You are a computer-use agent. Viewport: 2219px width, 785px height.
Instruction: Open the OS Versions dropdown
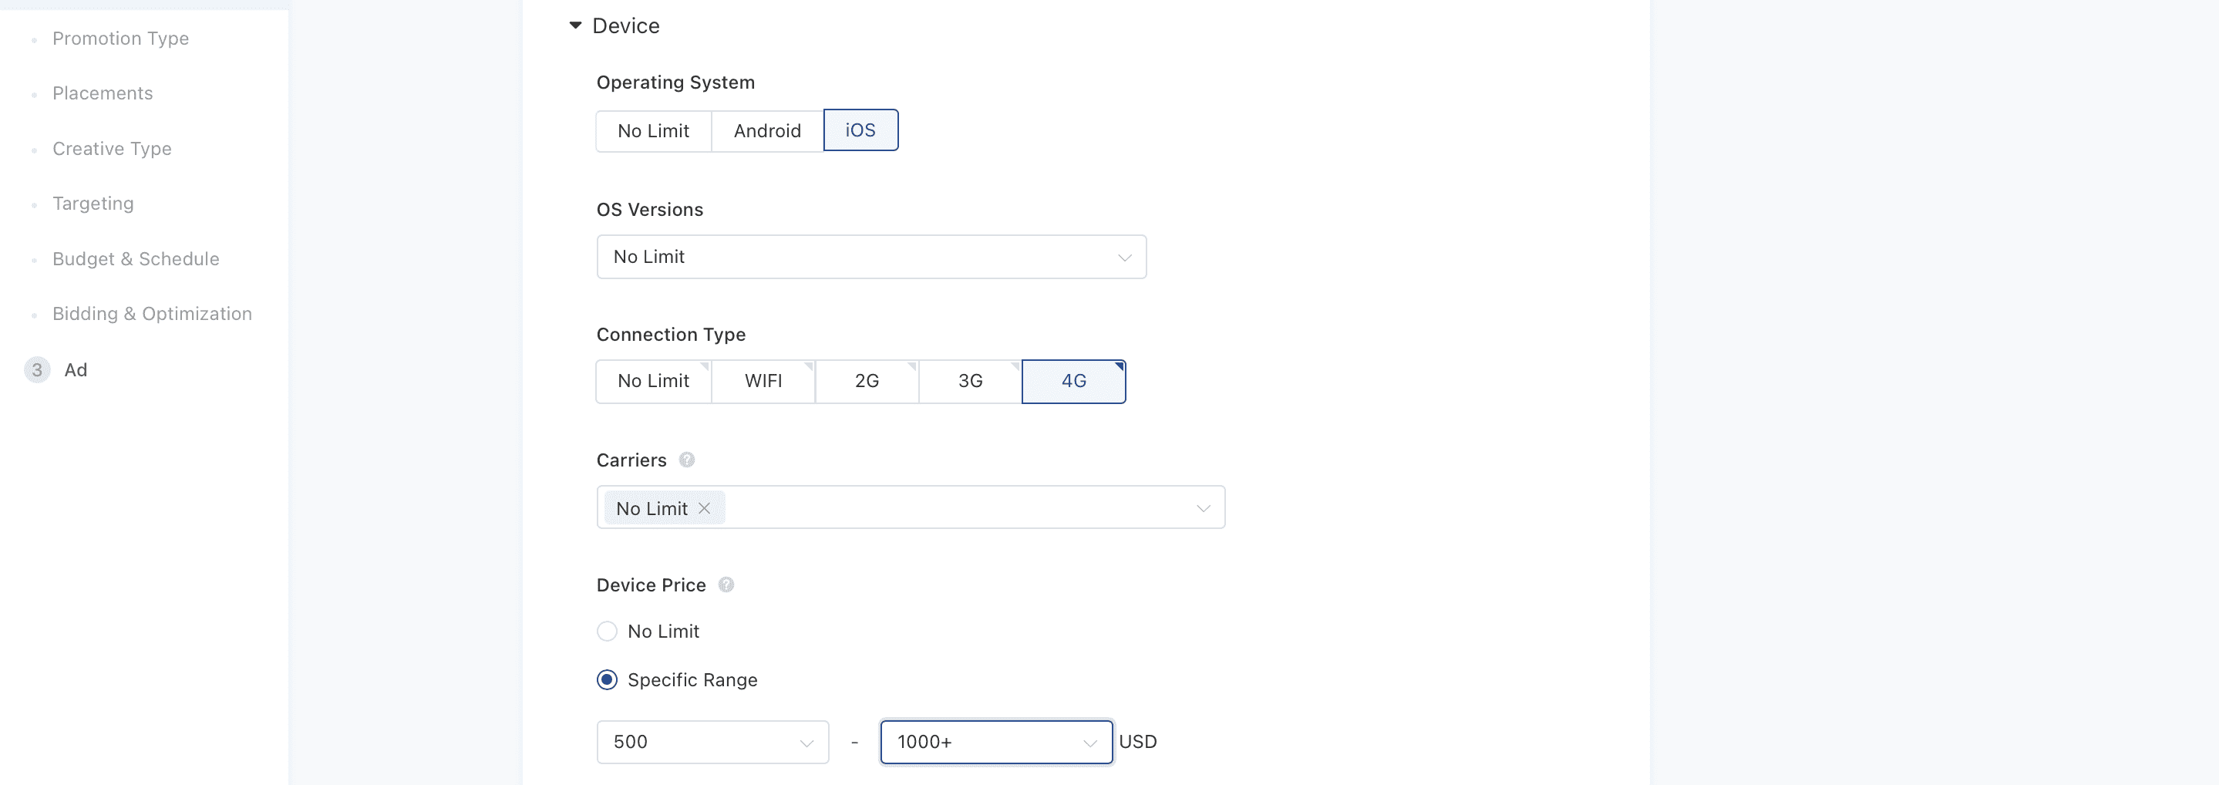871,257
